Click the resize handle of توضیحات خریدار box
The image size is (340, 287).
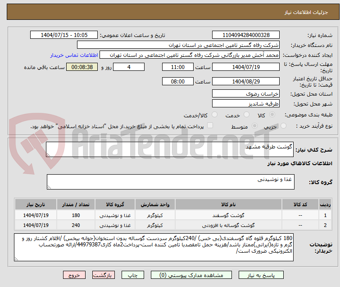coord(16,259)
